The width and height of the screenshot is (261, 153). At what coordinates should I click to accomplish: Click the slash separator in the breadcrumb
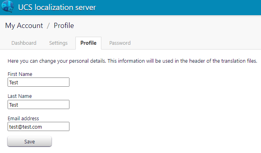pos(48,26)
